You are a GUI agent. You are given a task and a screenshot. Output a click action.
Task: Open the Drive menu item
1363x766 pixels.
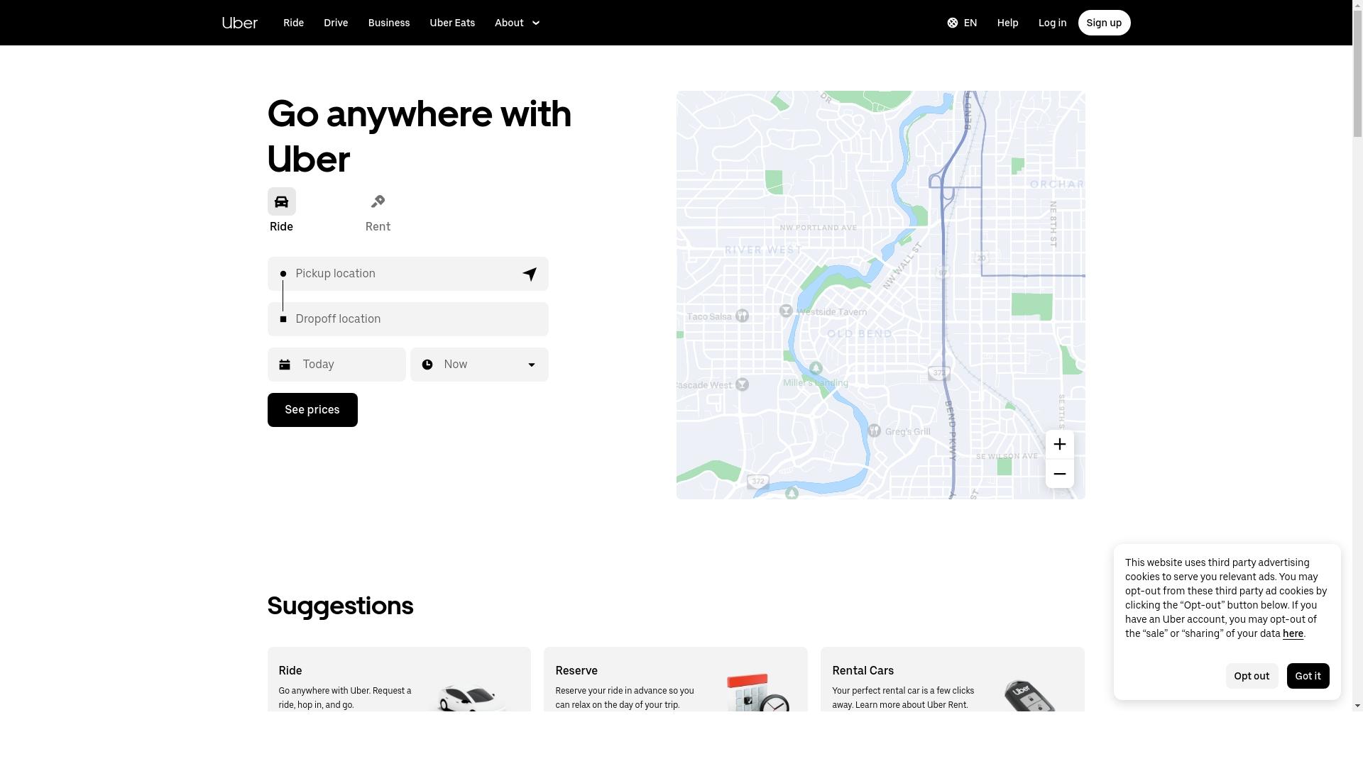coord(336,23)
